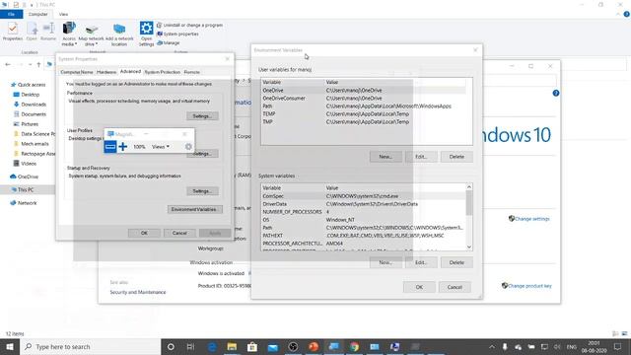The height and width of the screenshot is (355, 631).
Task: Click the Magnifier zoom in plus button
Action: click(123, 147)
